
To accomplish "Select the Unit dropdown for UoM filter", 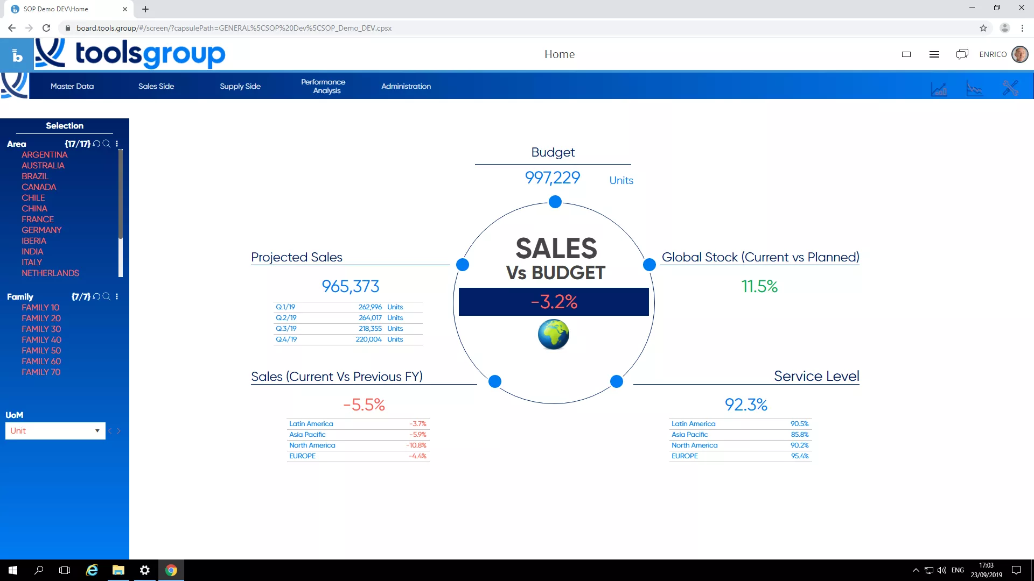I will point(55,430).
